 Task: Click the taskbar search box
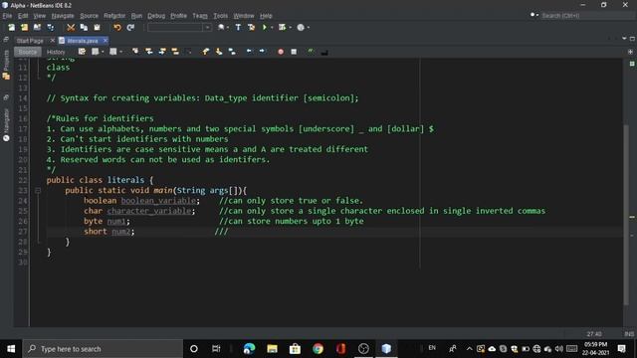(104, 349)
